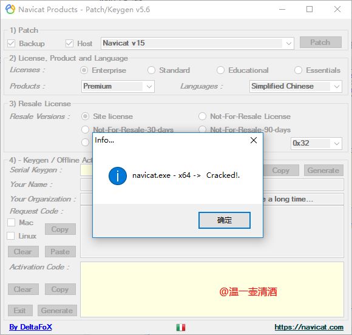Click Generate next to Serial Keygen
The width and height of the screenshot is (352, 335).
323,171
